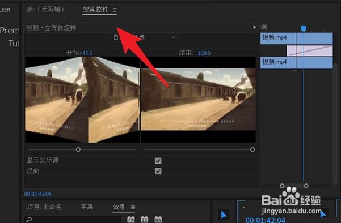341x223 pixels.
Task: Toggle the 反向 checkbox
Action: pyautogui.click(x=158, y=171)
